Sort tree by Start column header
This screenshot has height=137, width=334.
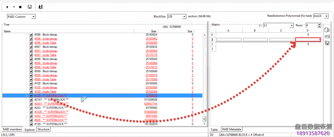(x=146, y=31)
